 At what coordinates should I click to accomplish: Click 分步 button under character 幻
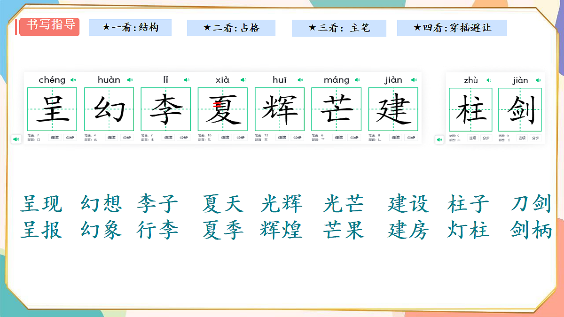pos(127,138)
